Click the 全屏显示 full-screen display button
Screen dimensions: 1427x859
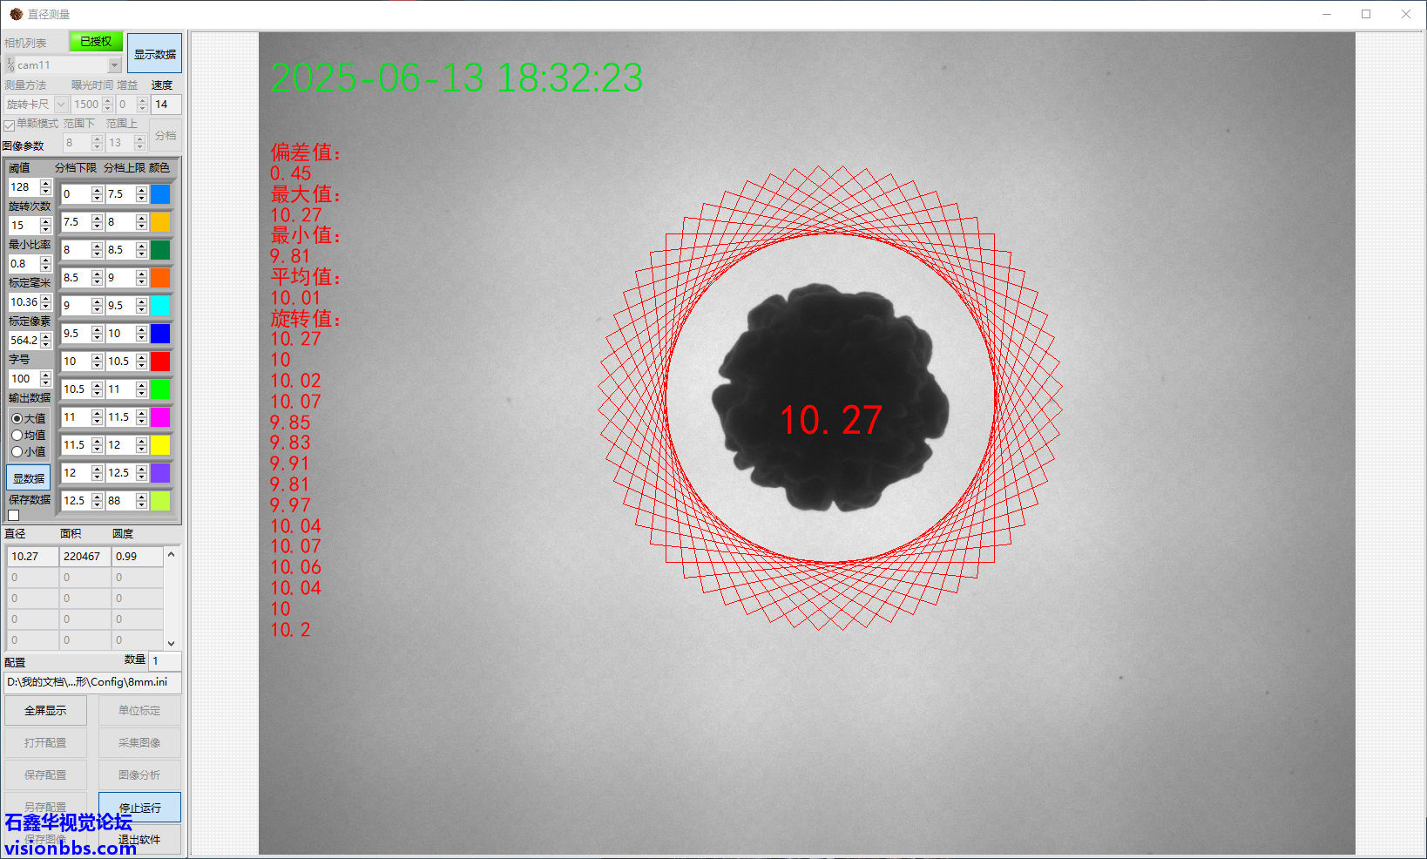(x=45, y=710)
